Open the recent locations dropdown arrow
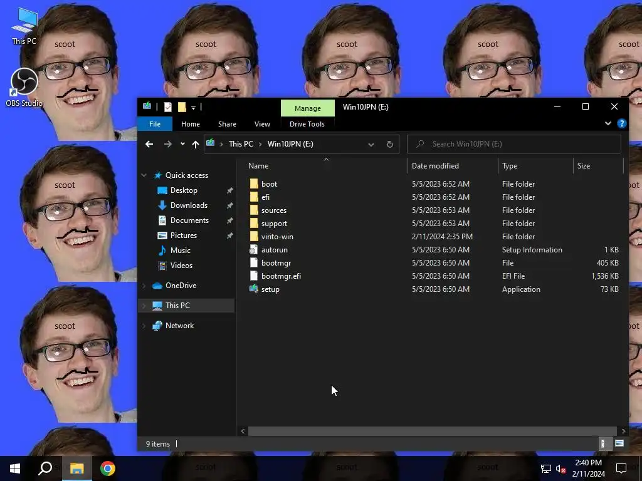The height and width of the screenshot is (481, 642). (x=182, y=144)
